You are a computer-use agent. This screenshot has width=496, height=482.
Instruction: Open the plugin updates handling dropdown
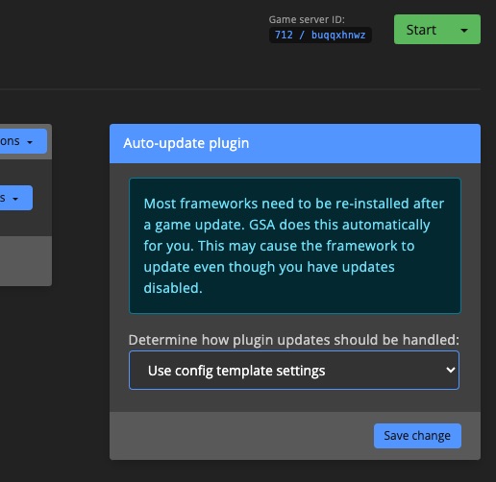pos(294,371)
